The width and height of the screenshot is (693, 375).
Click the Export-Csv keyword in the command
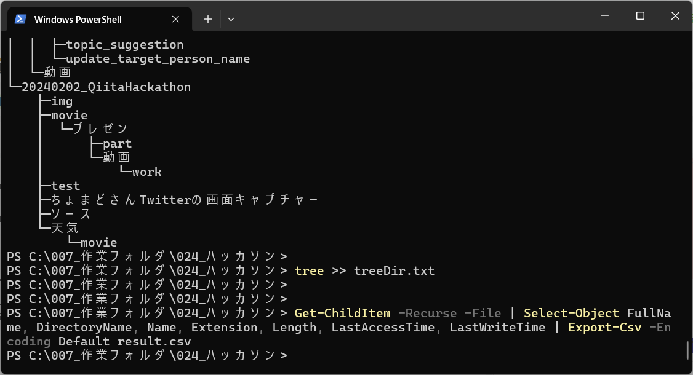click(605, 327)
